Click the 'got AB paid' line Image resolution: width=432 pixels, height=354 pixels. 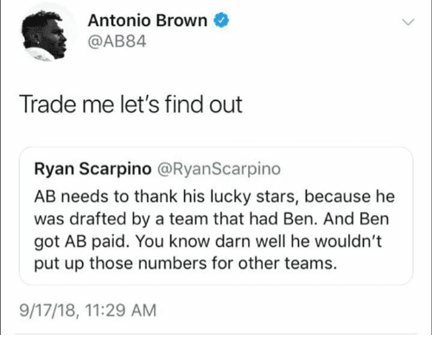pos(208,241)
